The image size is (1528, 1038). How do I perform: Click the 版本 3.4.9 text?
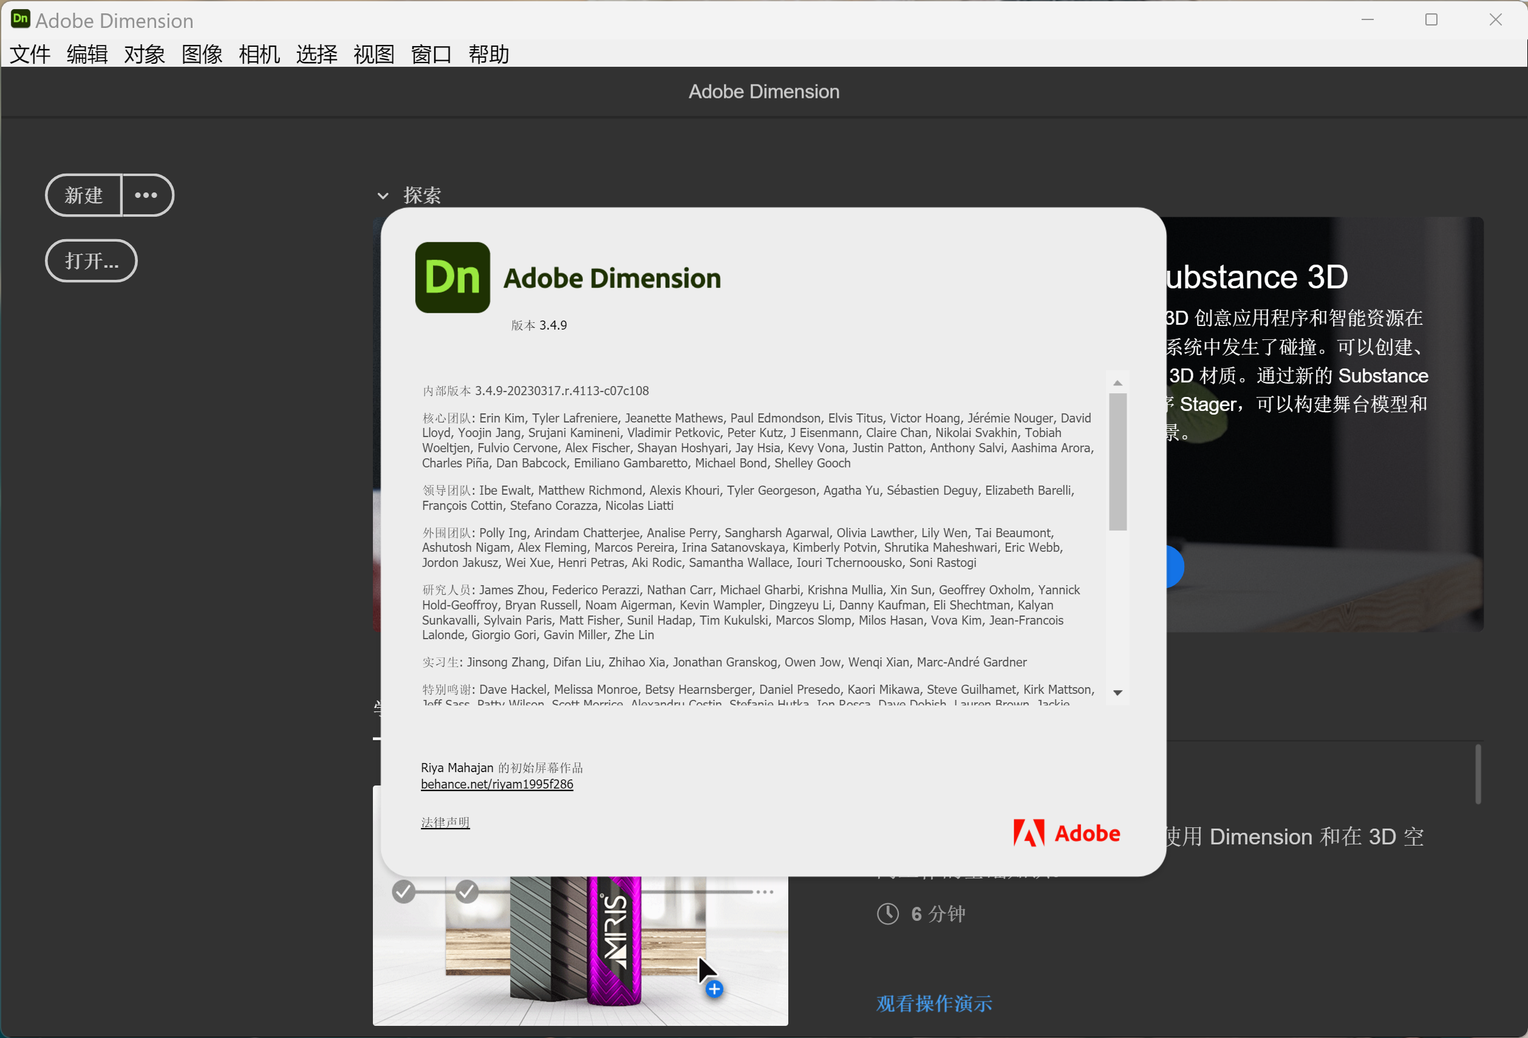(x=539, y=325)
